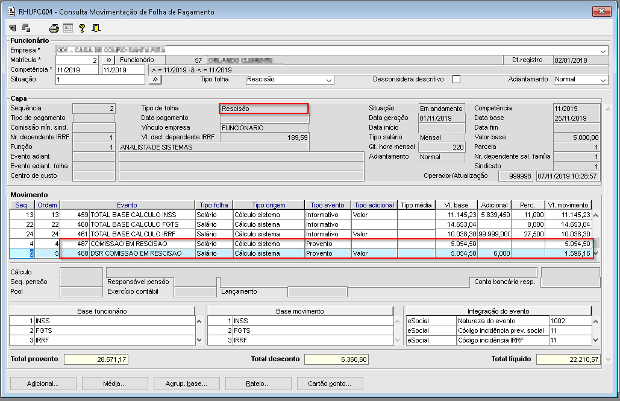Click lookup arrows button beside Situação
Viewport: 620px width, 401px height.
point(154,80)
